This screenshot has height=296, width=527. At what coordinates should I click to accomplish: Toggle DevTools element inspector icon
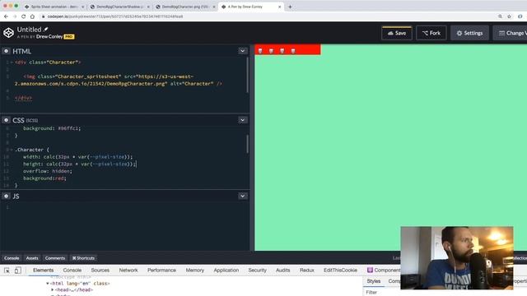[x=7, y=271]
